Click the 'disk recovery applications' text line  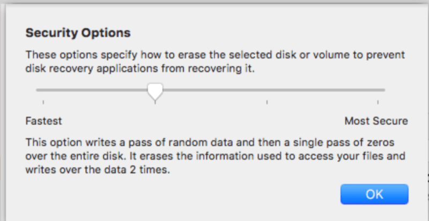(x=140, y=69)
